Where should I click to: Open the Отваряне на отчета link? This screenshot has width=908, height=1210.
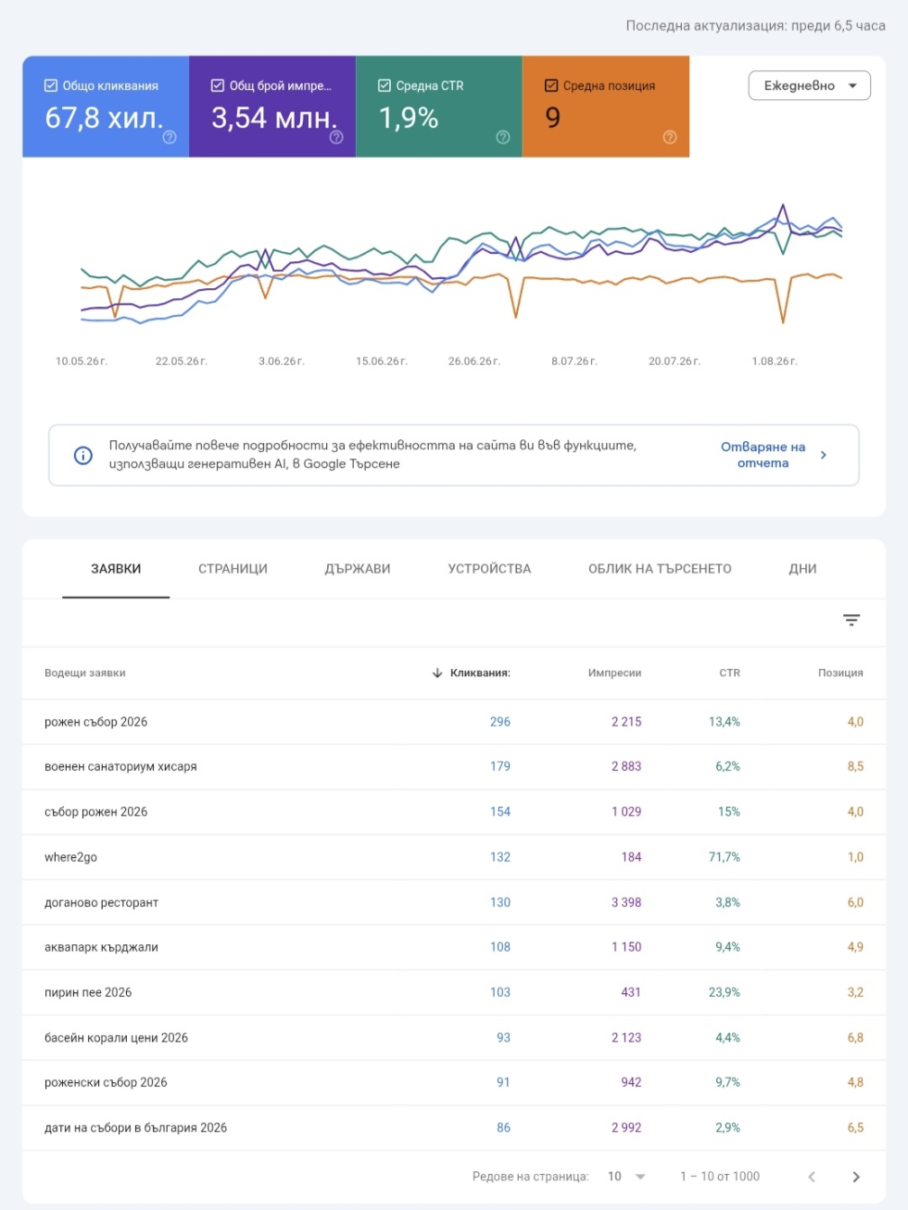[763, 455]
